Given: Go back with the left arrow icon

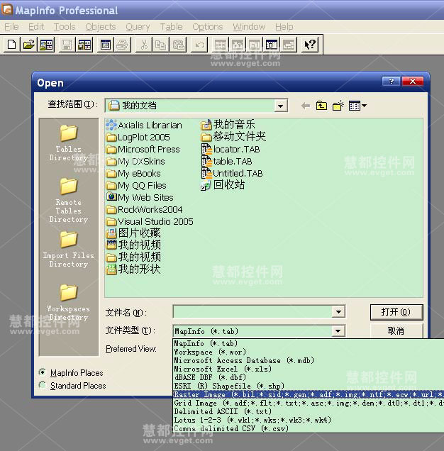Looking at the screenshot, I should point(305,106).
